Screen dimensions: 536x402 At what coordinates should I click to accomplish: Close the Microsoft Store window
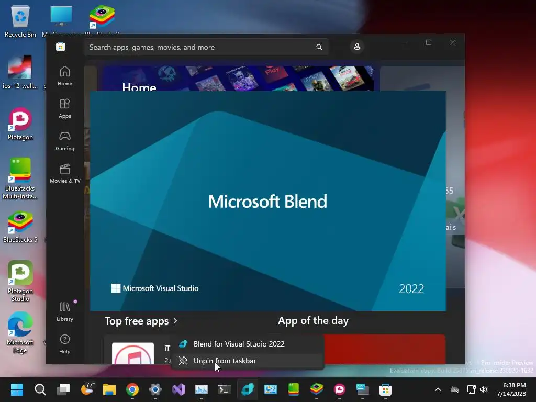coord(453,42)
